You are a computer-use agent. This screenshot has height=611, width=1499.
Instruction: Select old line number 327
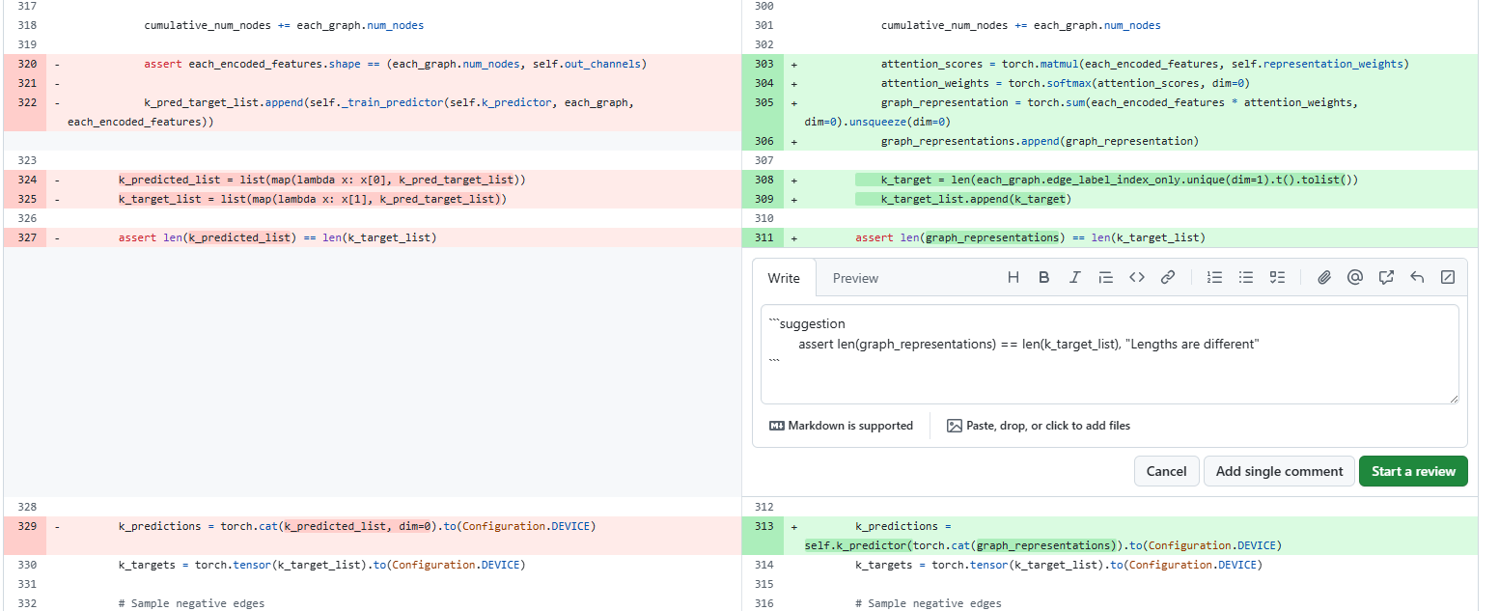click(x=25, y=237)
